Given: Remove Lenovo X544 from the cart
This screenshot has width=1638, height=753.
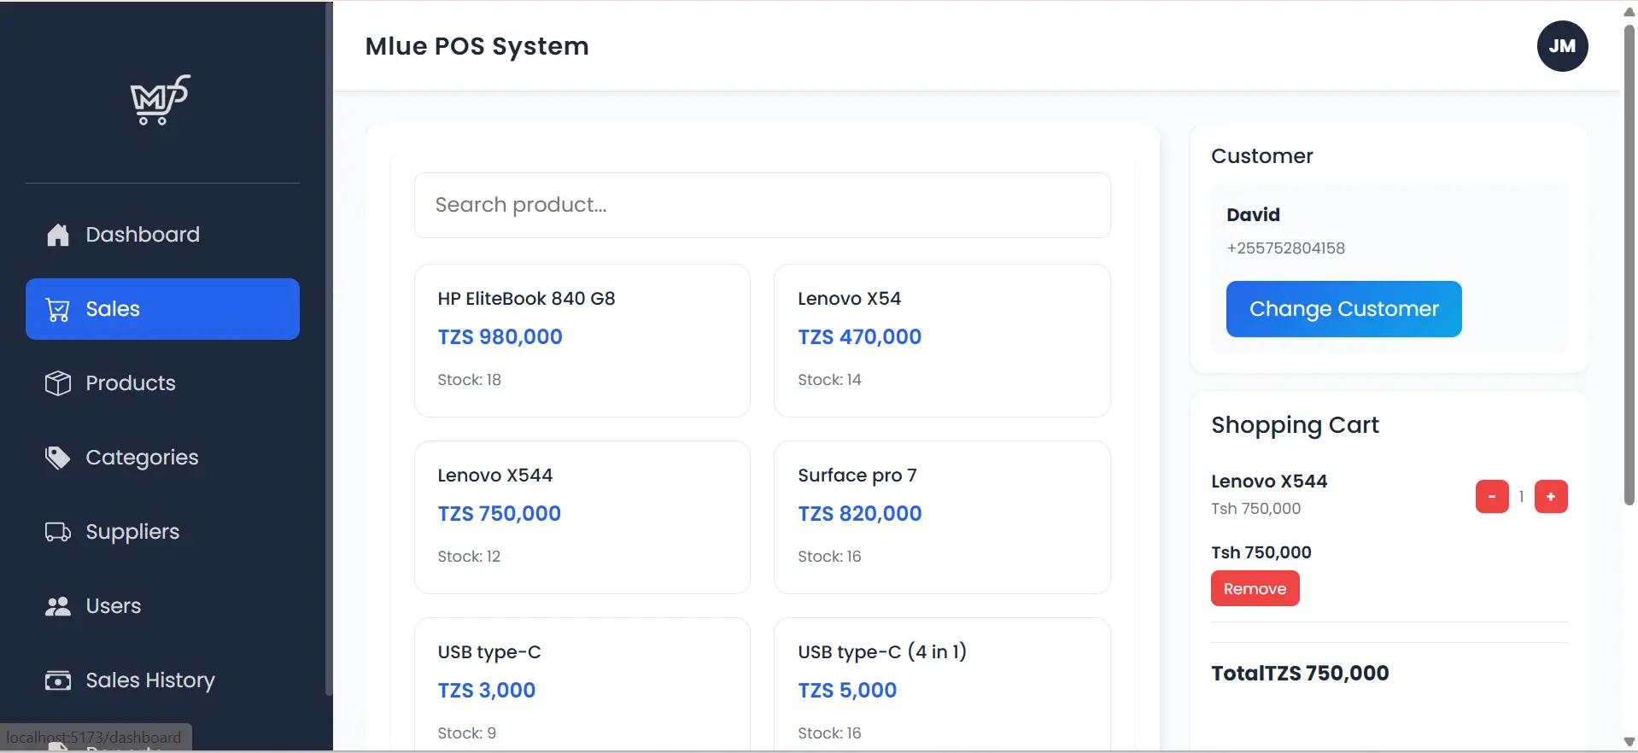Looking at the screenshot, I should 1255,589.
